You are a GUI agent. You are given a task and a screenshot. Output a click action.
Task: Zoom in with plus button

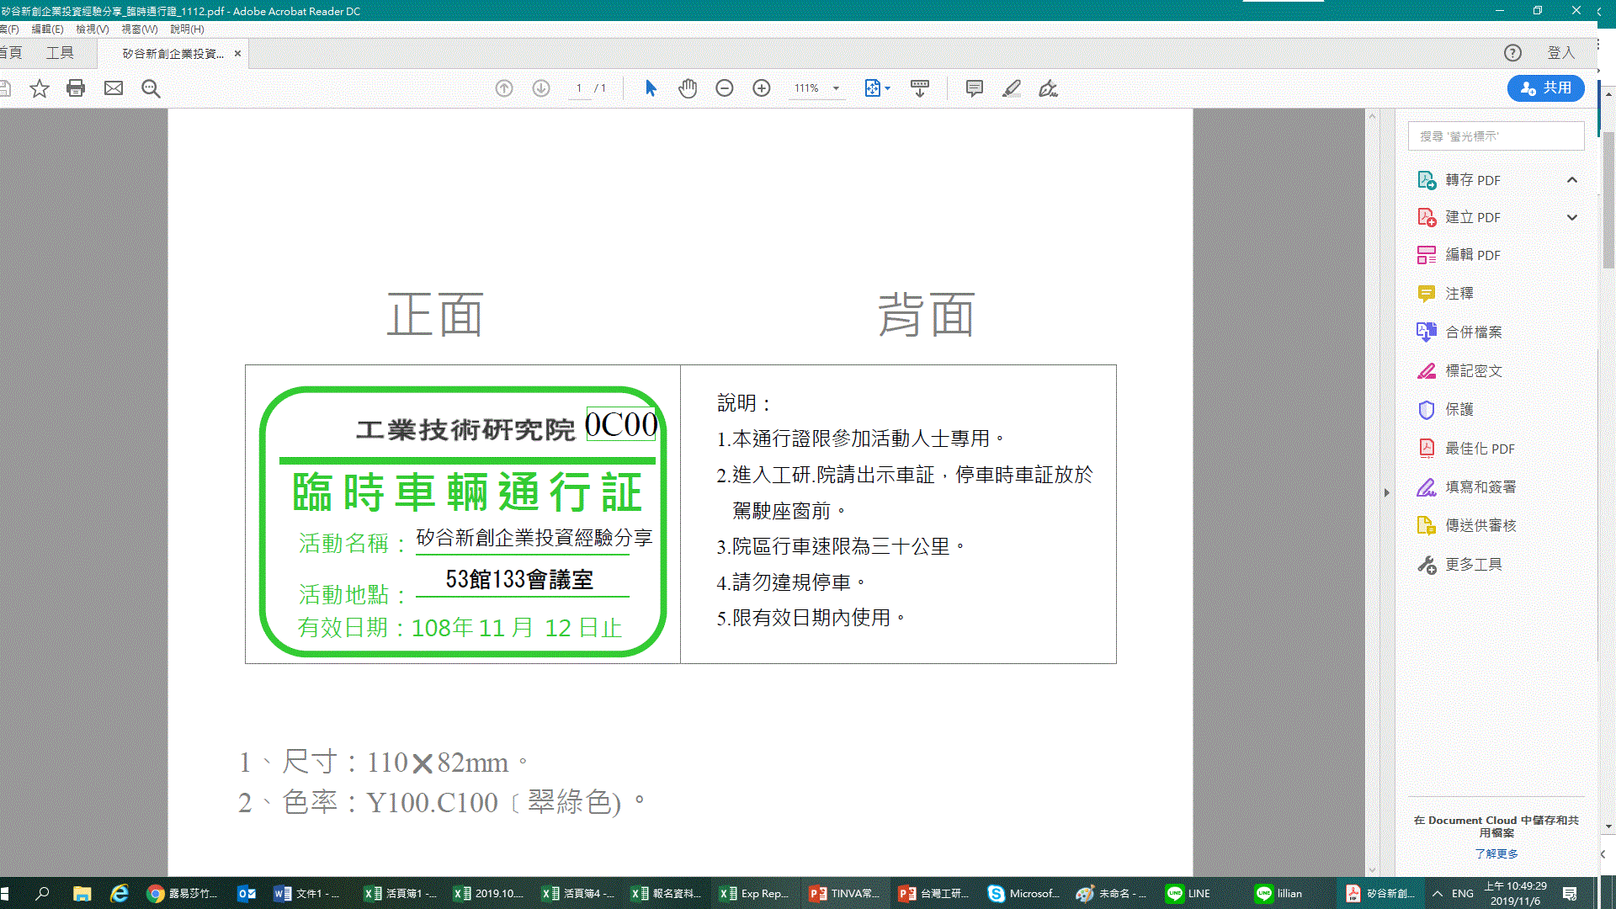762,88
